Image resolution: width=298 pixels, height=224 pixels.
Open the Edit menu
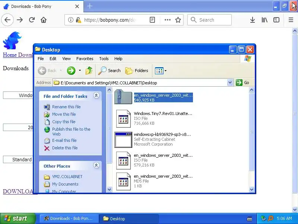[53, 59]
